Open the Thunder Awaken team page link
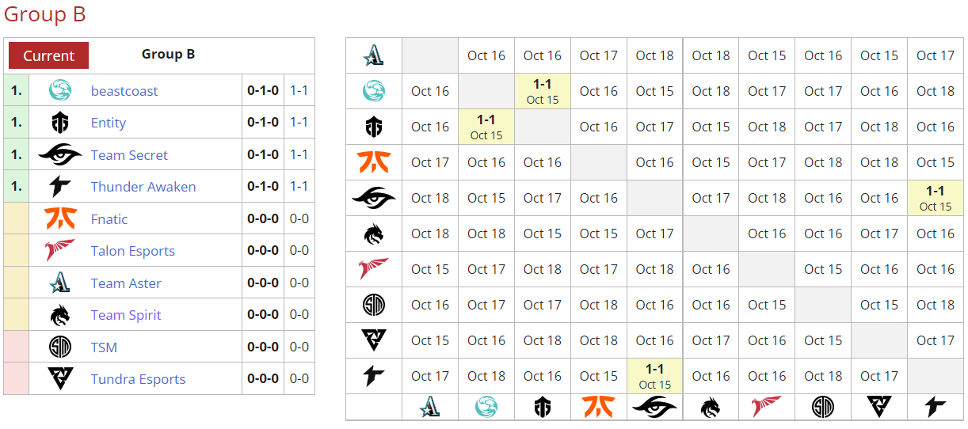 pos(143,187)
